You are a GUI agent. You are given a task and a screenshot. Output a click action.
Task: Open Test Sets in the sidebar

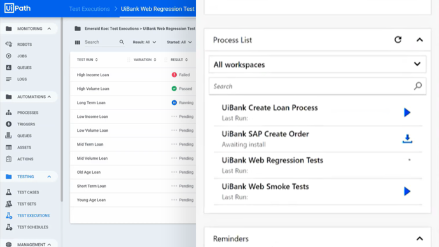[x=27, y=204]
